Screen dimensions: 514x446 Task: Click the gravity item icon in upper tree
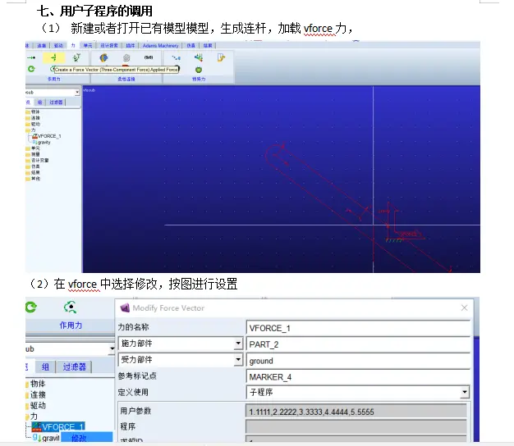coord(34,143)
